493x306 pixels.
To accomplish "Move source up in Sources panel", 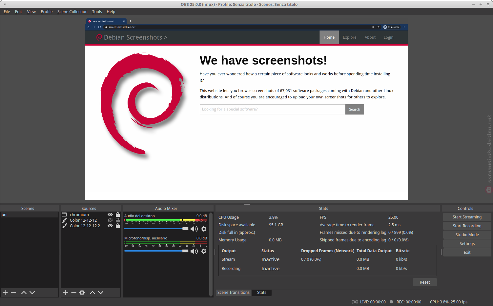I will click(x=92, y=293).
